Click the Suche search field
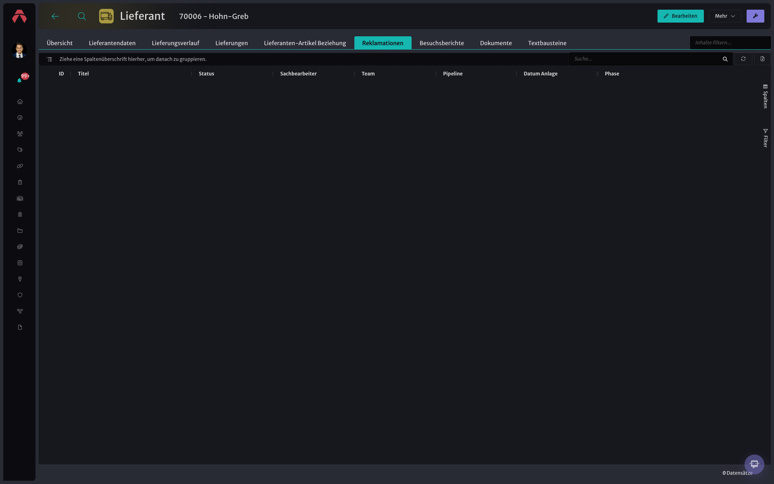Viewport: 774px width, 484px height. click(646, 59)
